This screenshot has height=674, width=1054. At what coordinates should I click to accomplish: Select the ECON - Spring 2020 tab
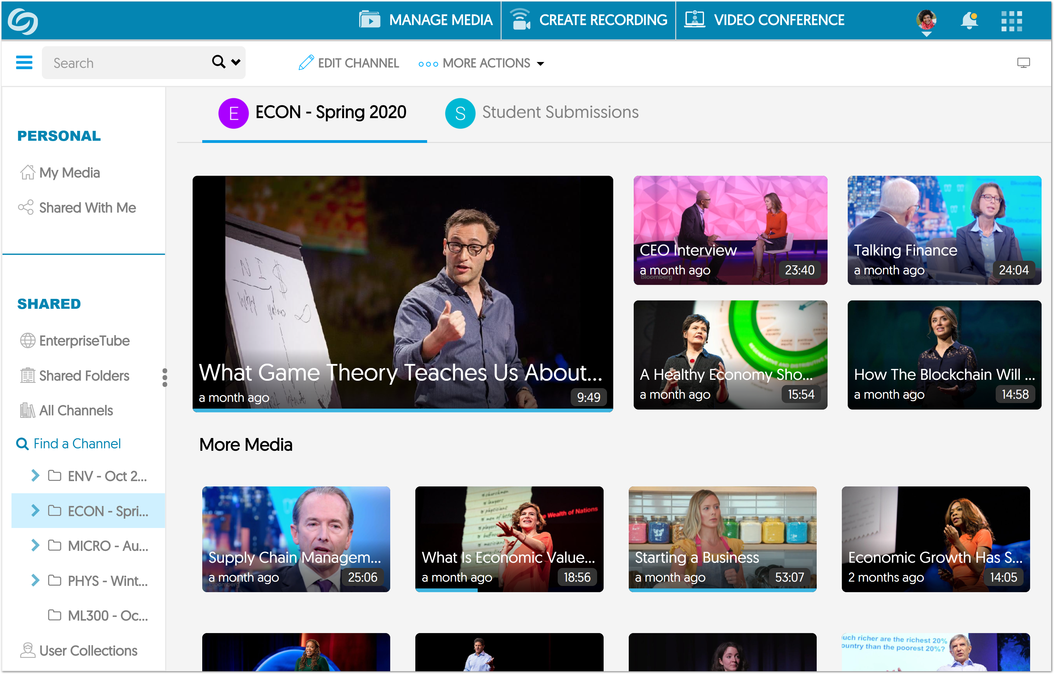click(313, 113)
